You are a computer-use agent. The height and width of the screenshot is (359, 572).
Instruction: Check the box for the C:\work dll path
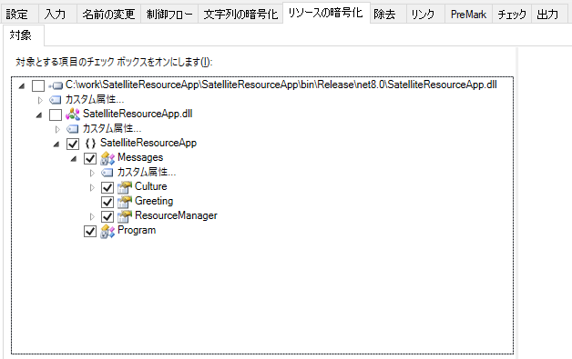point(38,85)
